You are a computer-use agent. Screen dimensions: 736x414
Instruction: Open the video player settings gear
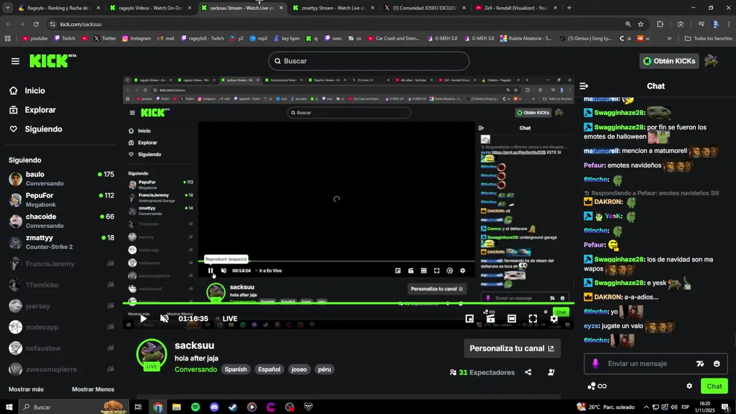point(554,319)
